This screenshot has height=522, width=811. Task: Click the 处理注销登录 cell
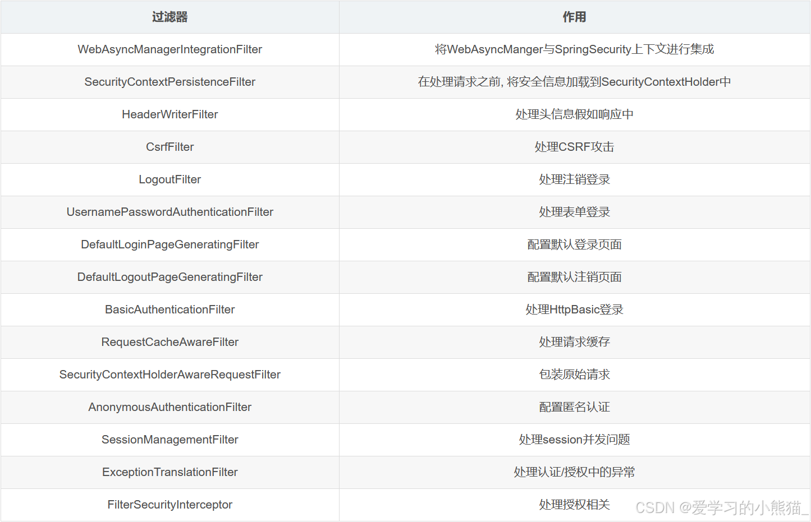(x=574, y=179)
